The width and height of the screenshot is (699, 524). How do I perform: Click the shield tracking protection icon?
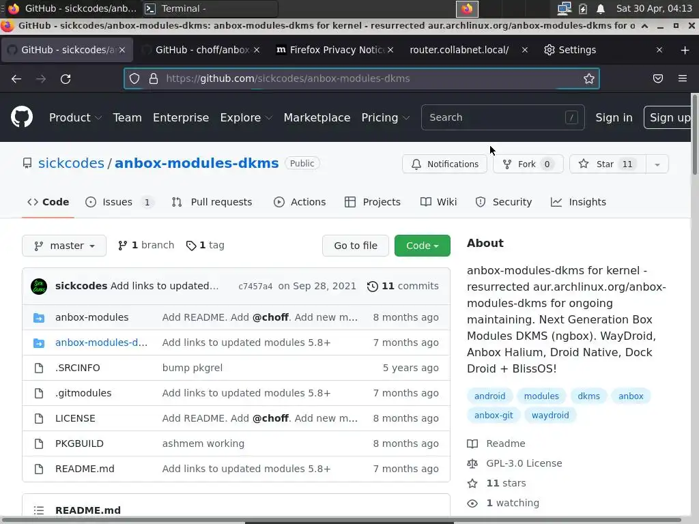pyautogui.click(x=134, y=79)
